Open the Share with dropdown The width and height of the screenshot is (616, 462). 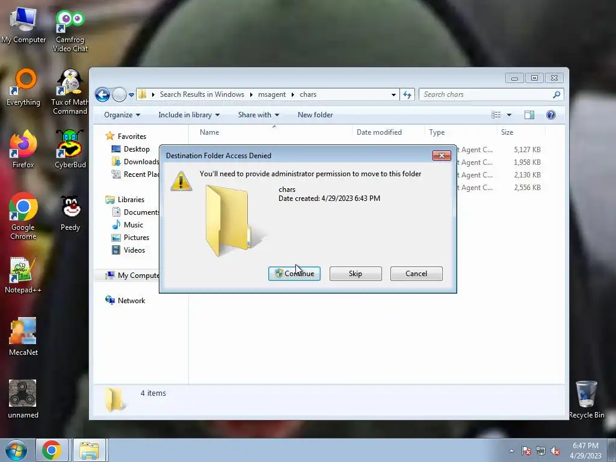tap(258, 115)
